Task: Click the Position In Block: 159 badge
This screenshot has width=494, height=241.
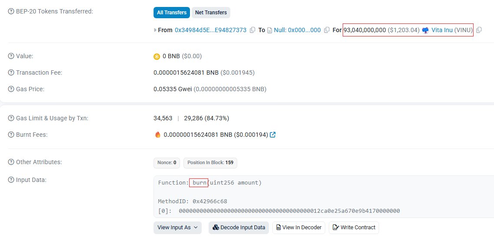Action: (x=210, y=163)
